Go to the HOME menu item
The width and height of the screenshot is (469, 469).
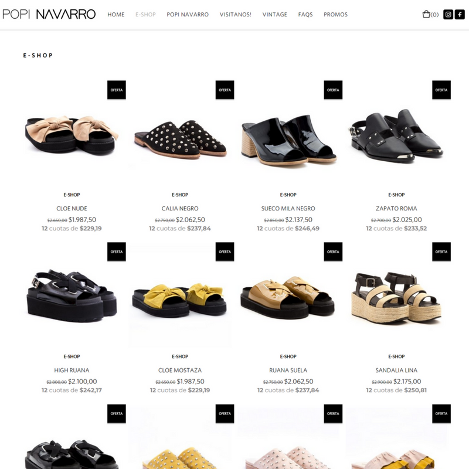(x=116, y=14)
